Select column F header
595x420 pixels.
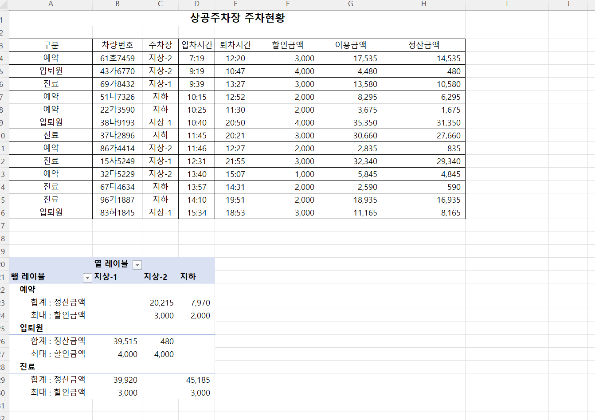pos(287,4)
